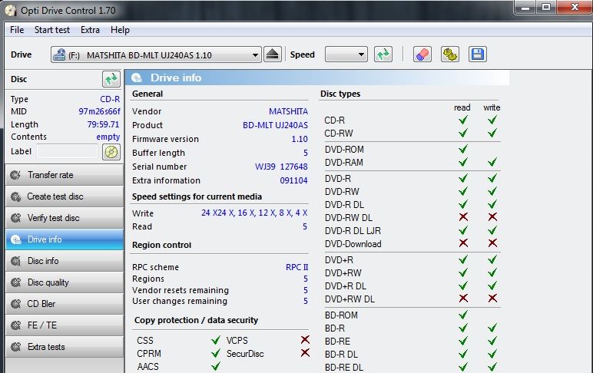Click the DVD+RW DL read cross mark
Viewport: 593px width, 373px height.
pos(463,299)
